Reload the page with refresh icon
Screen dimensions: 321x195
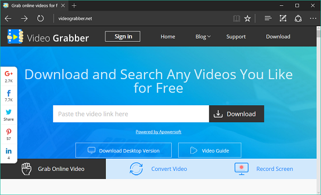(40, 18)
